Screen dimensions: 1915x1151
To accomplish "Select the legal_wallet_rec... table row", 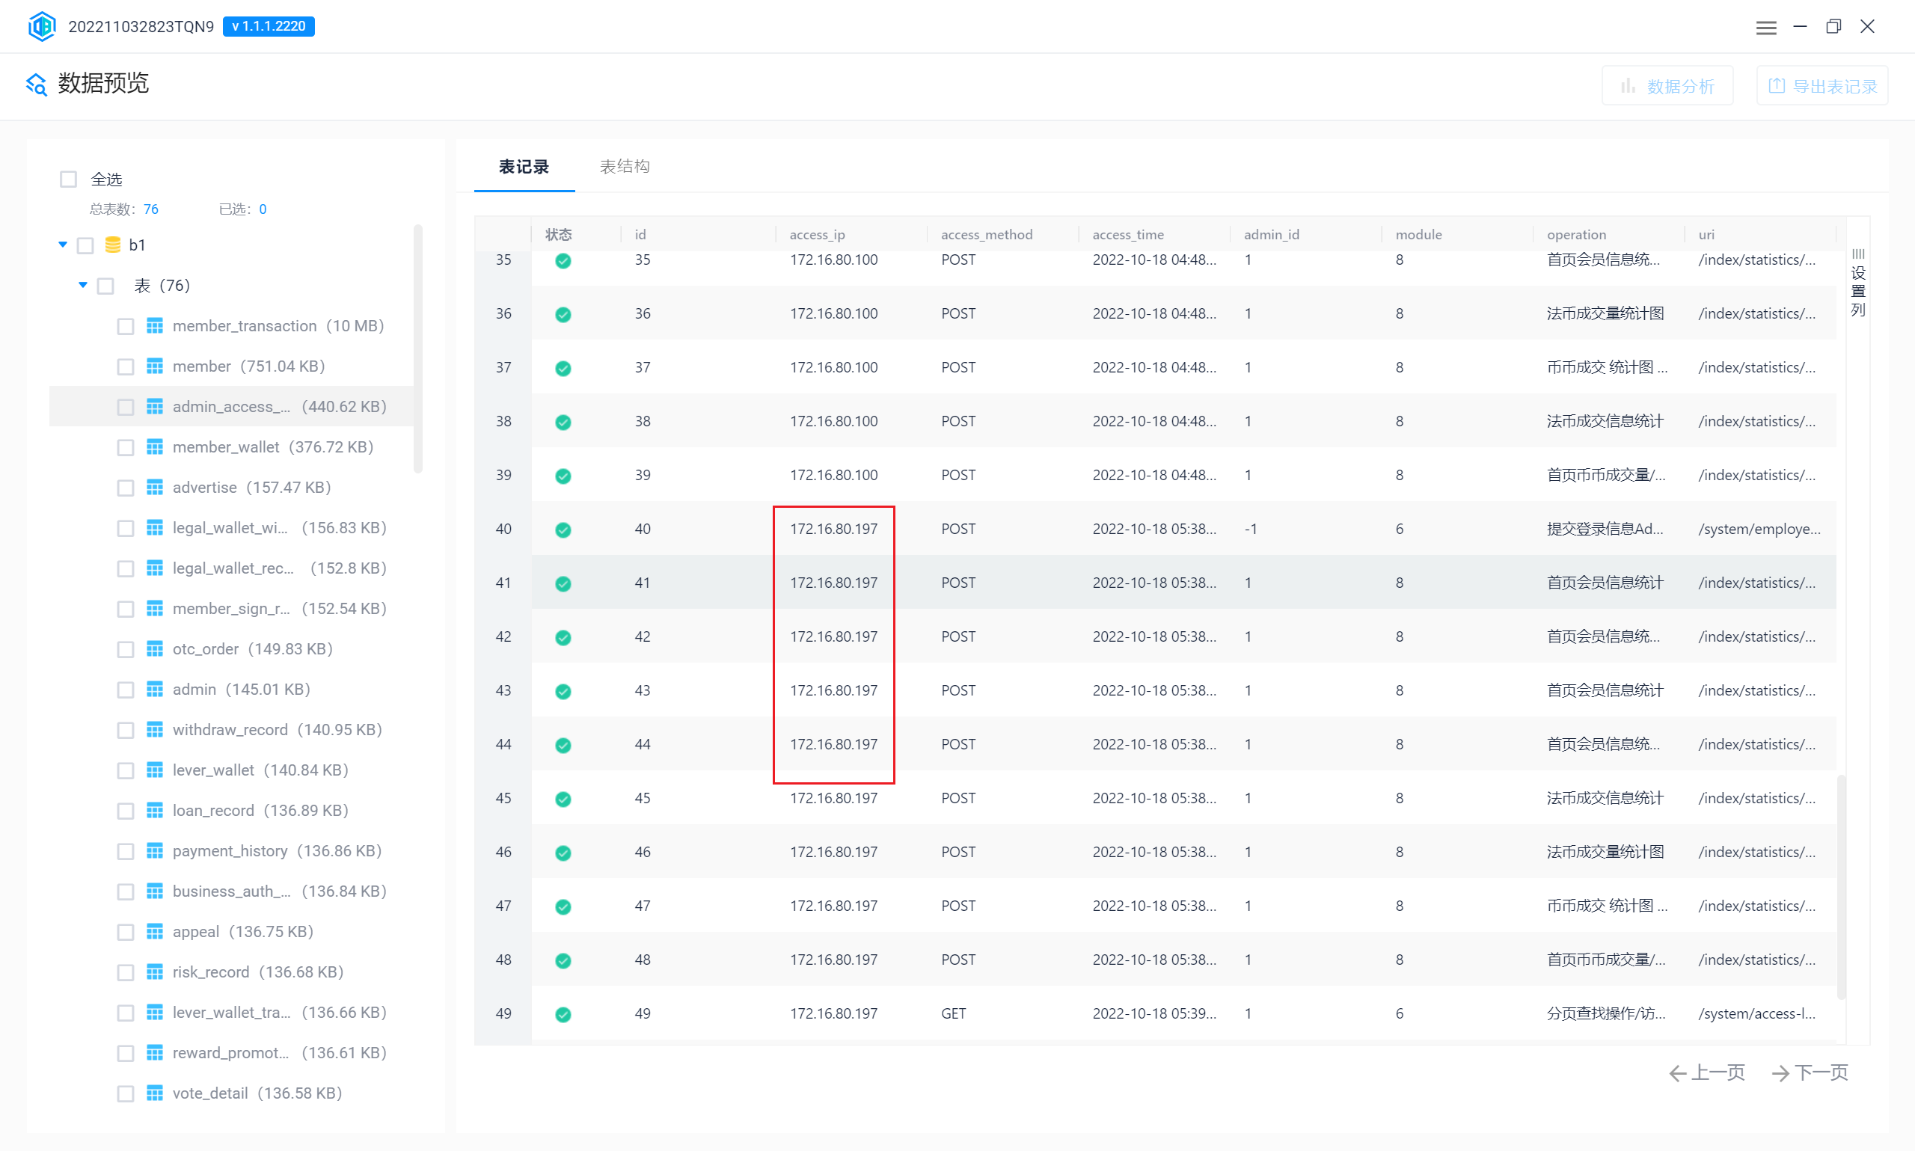I will (x=232, y=568).
